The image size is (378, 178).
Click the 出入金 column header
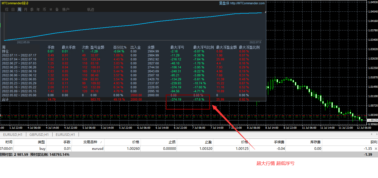coord(135,47)
